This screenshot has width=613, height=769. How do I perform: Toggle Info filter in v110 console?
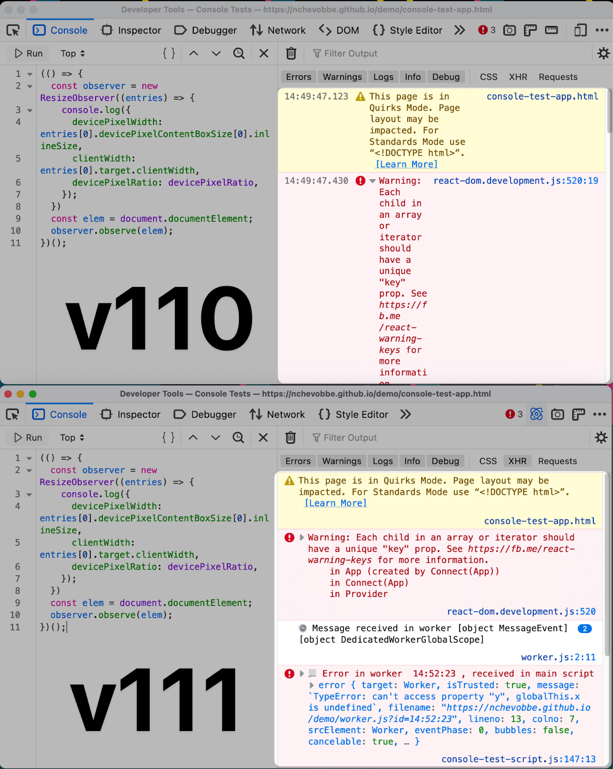click(x=413, y=77)
